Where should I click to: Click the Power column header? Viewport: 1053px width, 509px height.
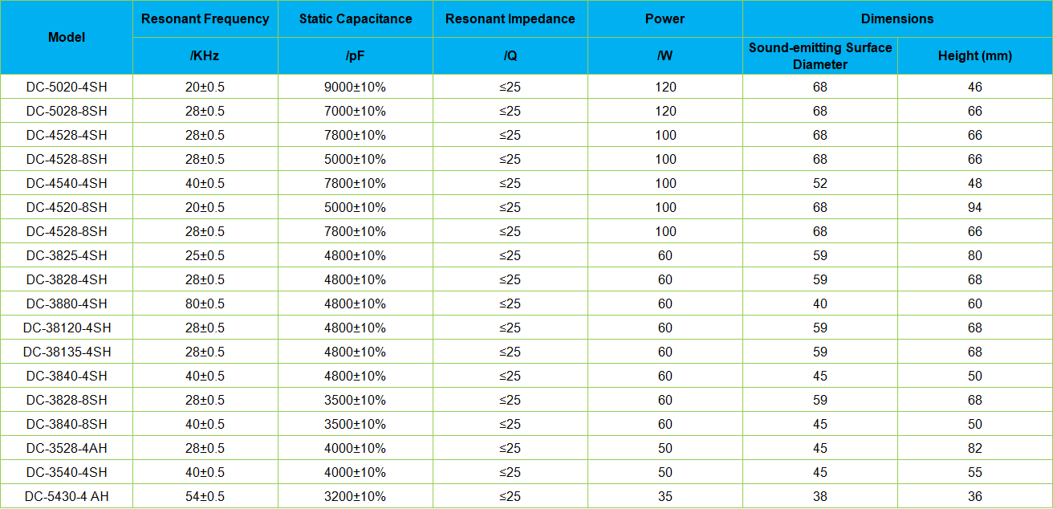click(665, 19)
